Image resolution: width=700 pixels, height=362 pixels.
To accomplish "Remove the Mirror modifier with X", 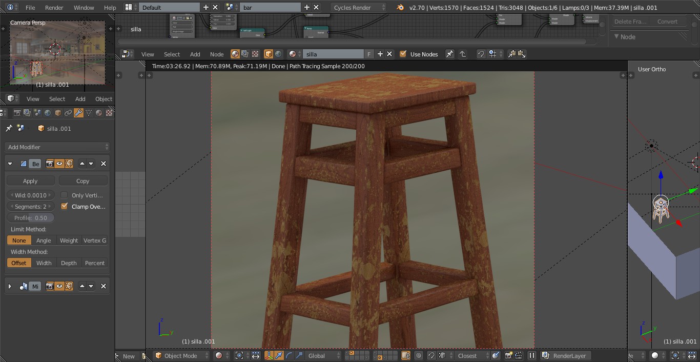I will click(104, 286).
